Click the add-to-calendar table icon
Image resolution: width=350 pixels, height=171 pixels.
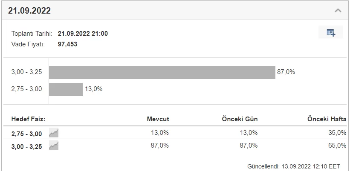(x=331, y=32)
